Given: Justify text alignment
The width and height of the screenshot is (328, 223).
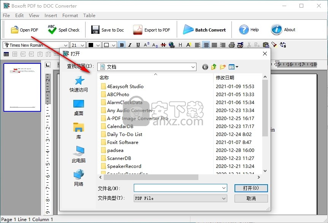Looking at the screenshot, I should (x=214, y=45).
